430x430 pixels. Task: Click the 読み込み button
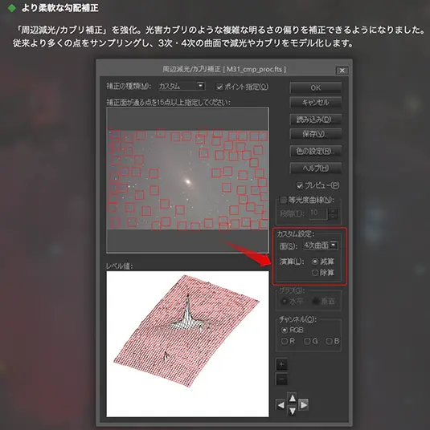pyautogui.click(x=316, y=120)
